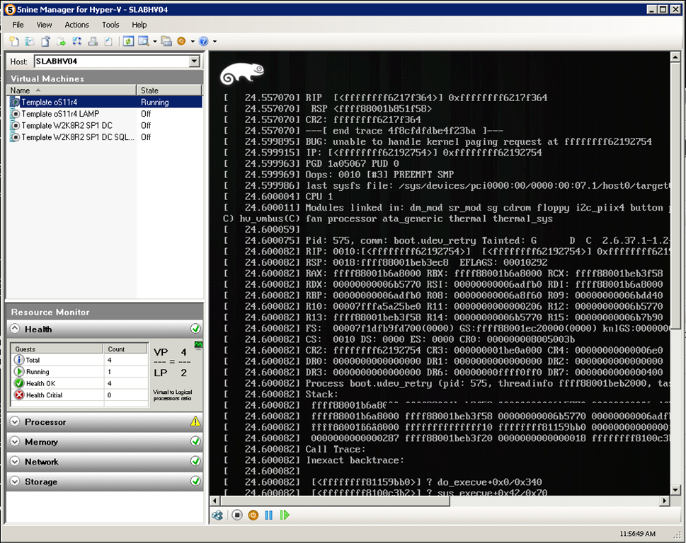Open dropdown arrow next to help icon

pyautogui.click(x=215, y=42)
